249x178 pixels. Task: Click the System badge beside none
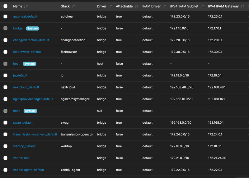click(x=30, y=111)
